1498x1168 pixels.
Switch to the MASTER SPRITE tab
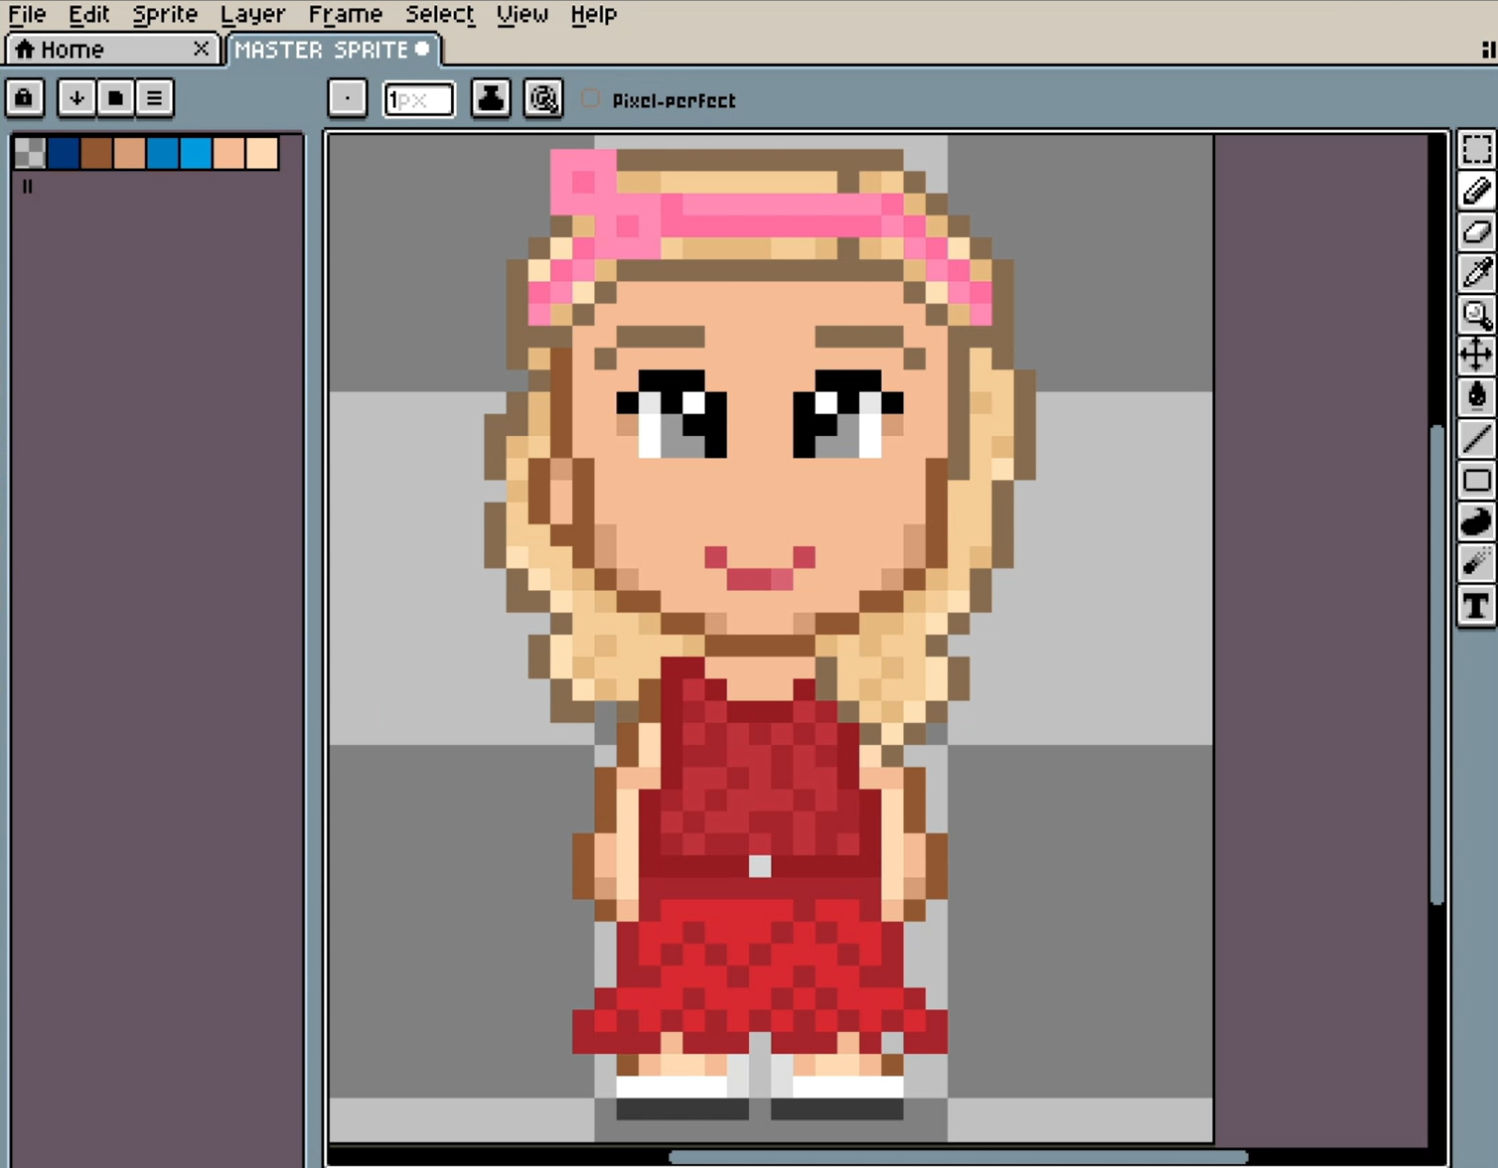tap(333, 49)
